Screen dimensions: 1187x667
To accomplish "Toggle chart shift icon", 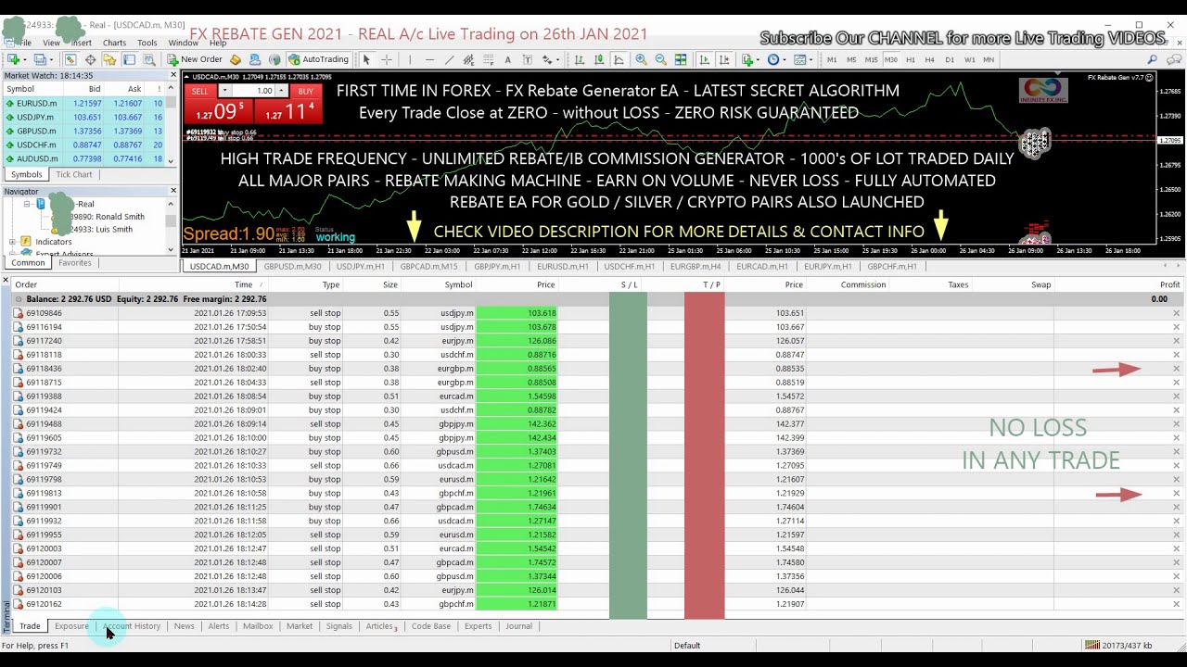I will [x=723, y=59].
